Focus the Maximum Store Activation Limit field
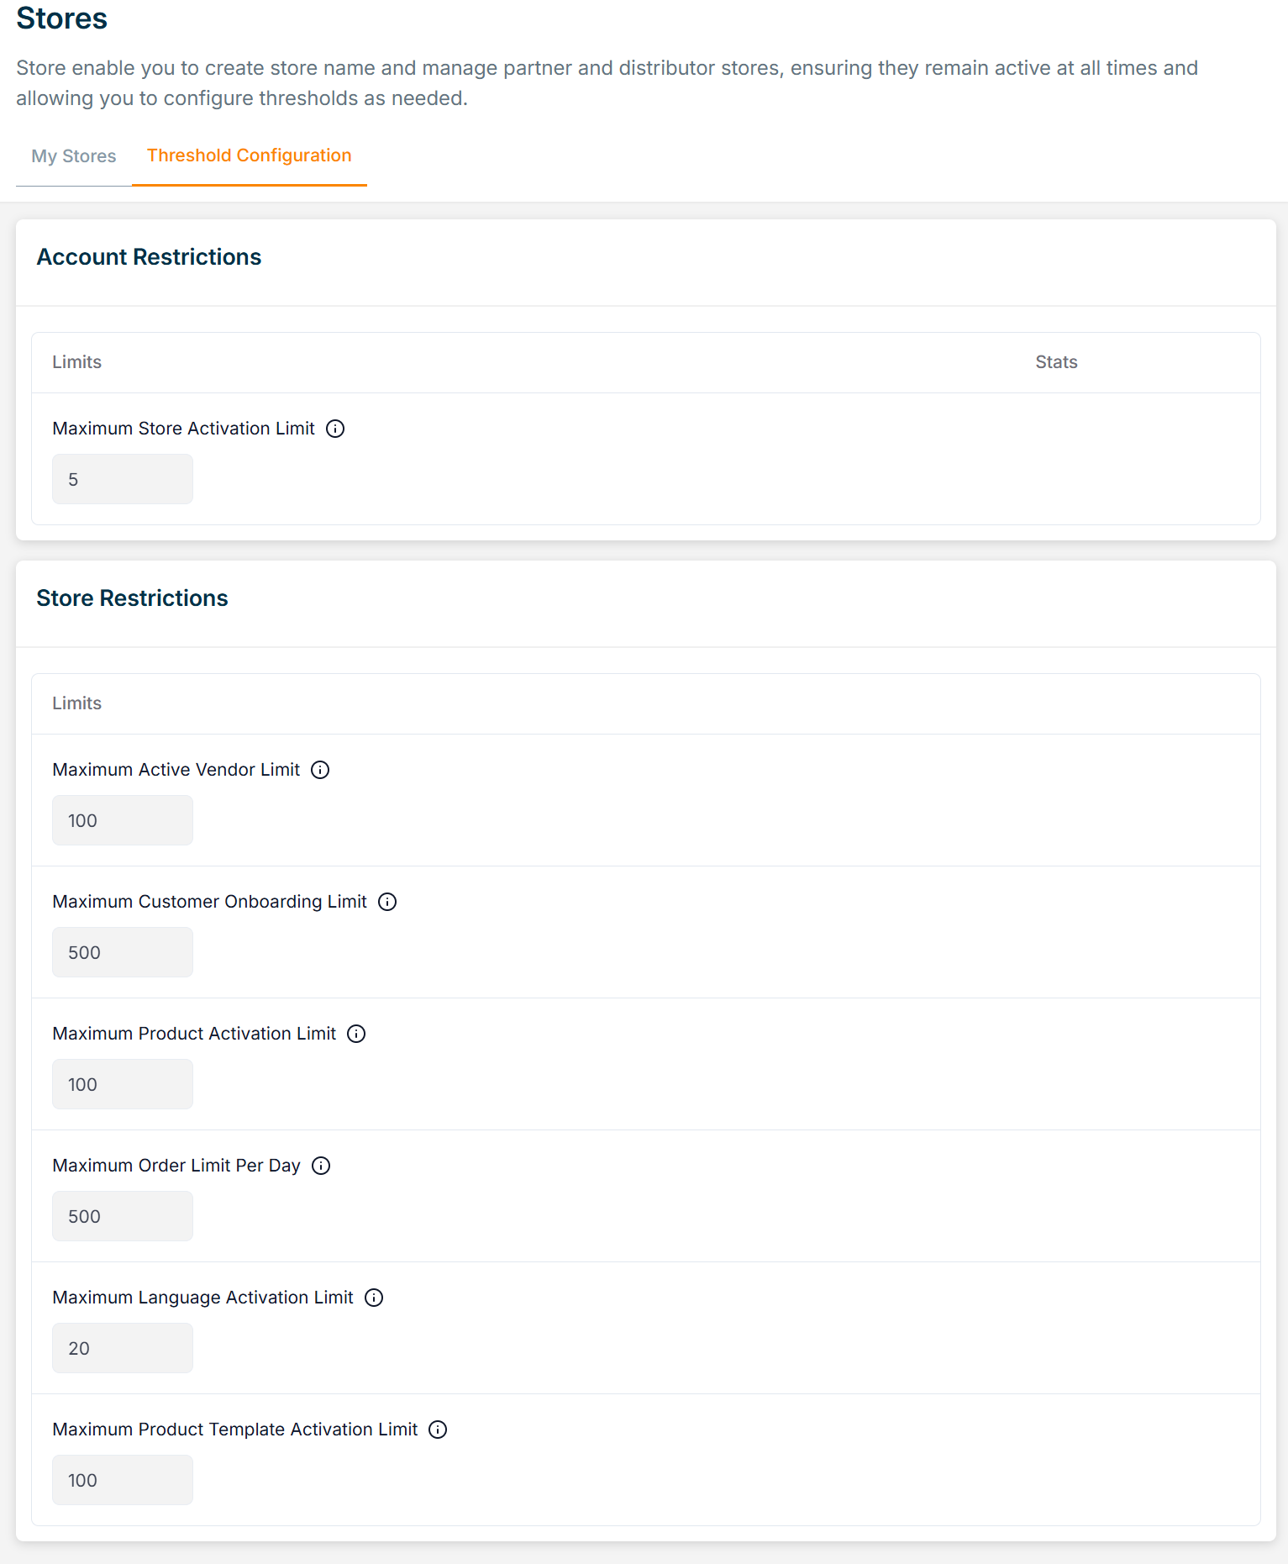Screen dimensions: 1288x1564 pos(123,479)
